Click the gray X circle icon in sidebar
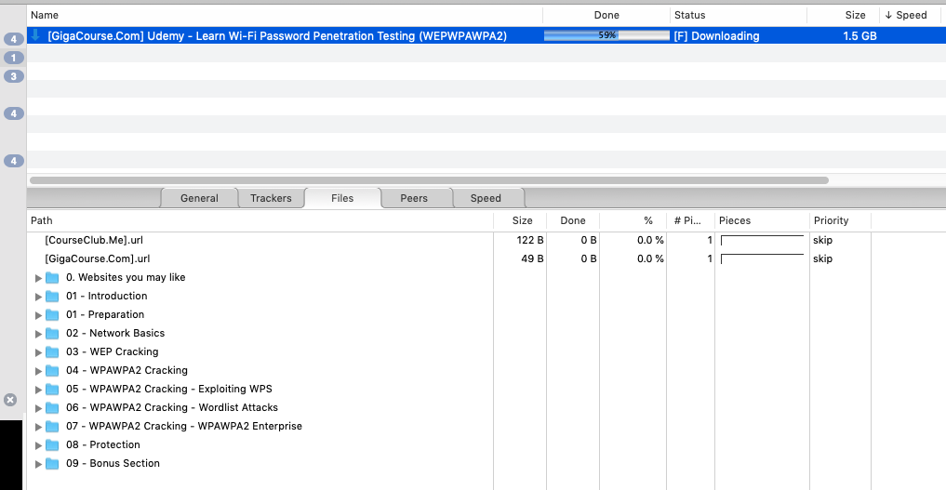Screen dimensions: 946x490 [10, 400]
